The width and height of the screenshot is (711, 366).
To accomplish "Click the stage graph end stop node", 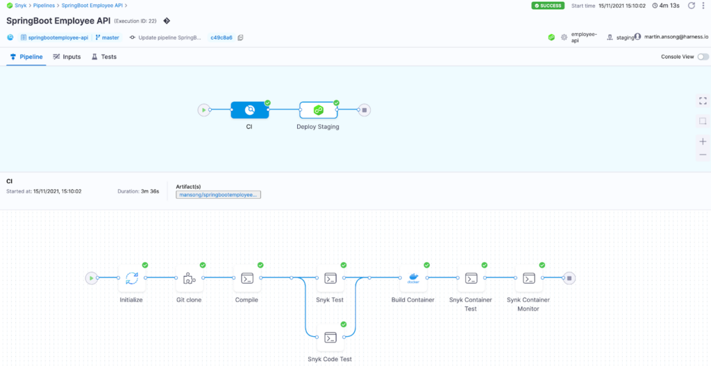I will [365, 110].
